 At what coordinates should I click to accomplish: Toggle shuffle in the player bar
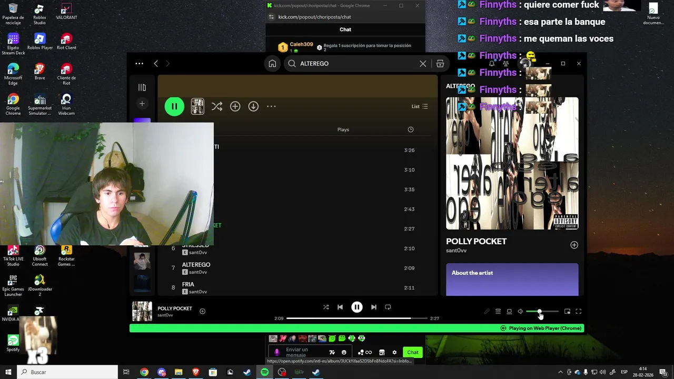326,307
